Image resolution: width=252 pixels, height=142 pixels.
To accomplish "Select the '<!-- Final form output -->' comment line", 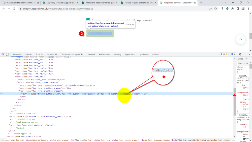I will (24, 122).
